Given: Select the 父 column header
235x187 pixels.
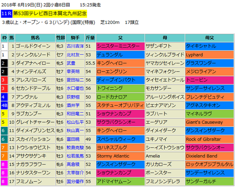Looking at the screenshot, I should pos(120,38).
